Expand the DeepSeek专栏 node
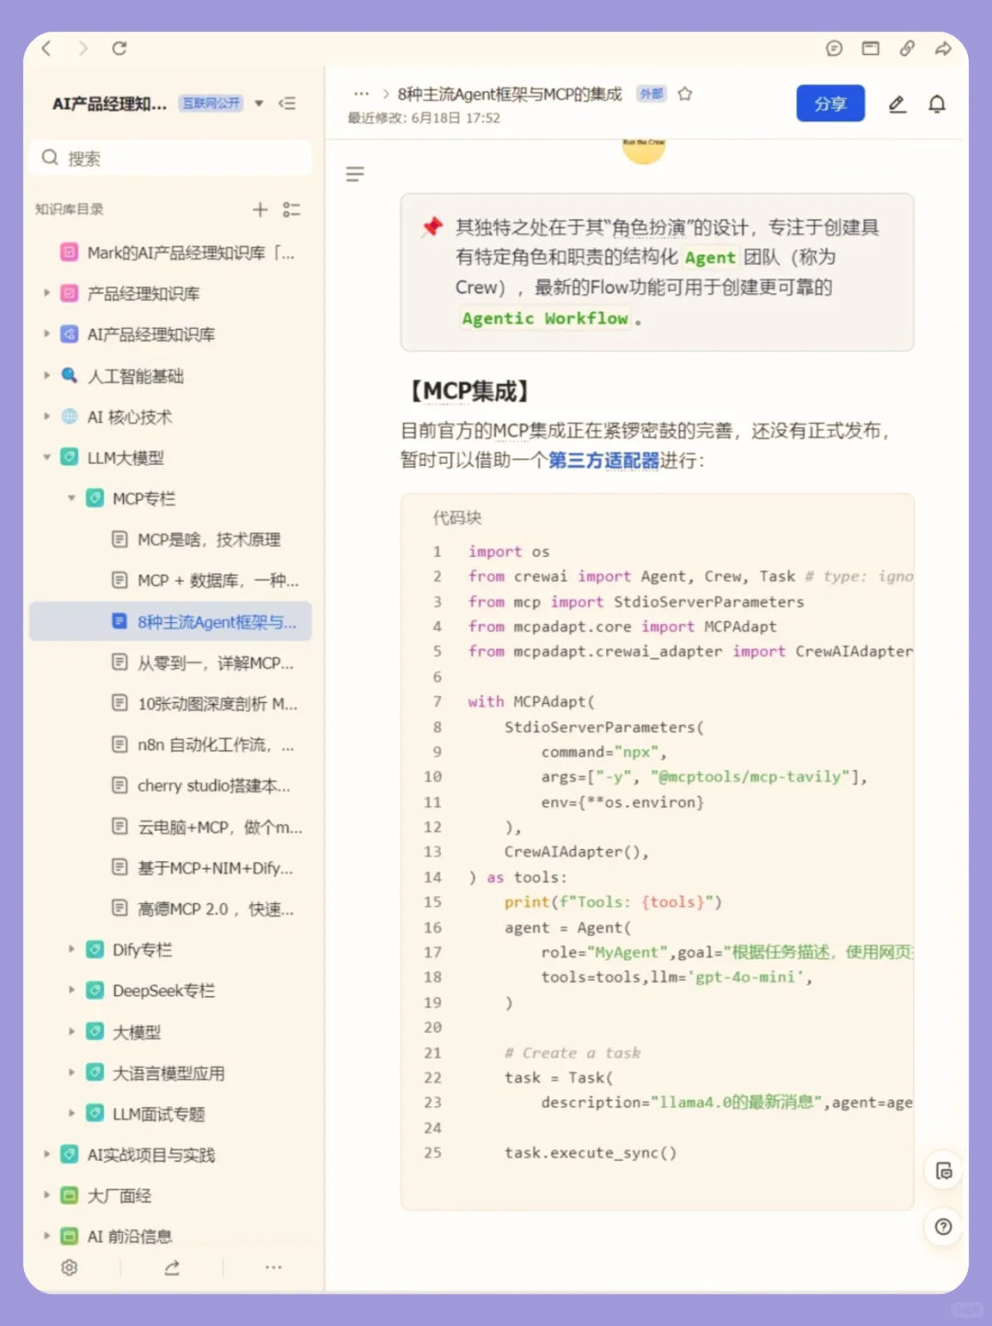The height and width of the screenshot is (1326, 992). [x=72, y=990]
